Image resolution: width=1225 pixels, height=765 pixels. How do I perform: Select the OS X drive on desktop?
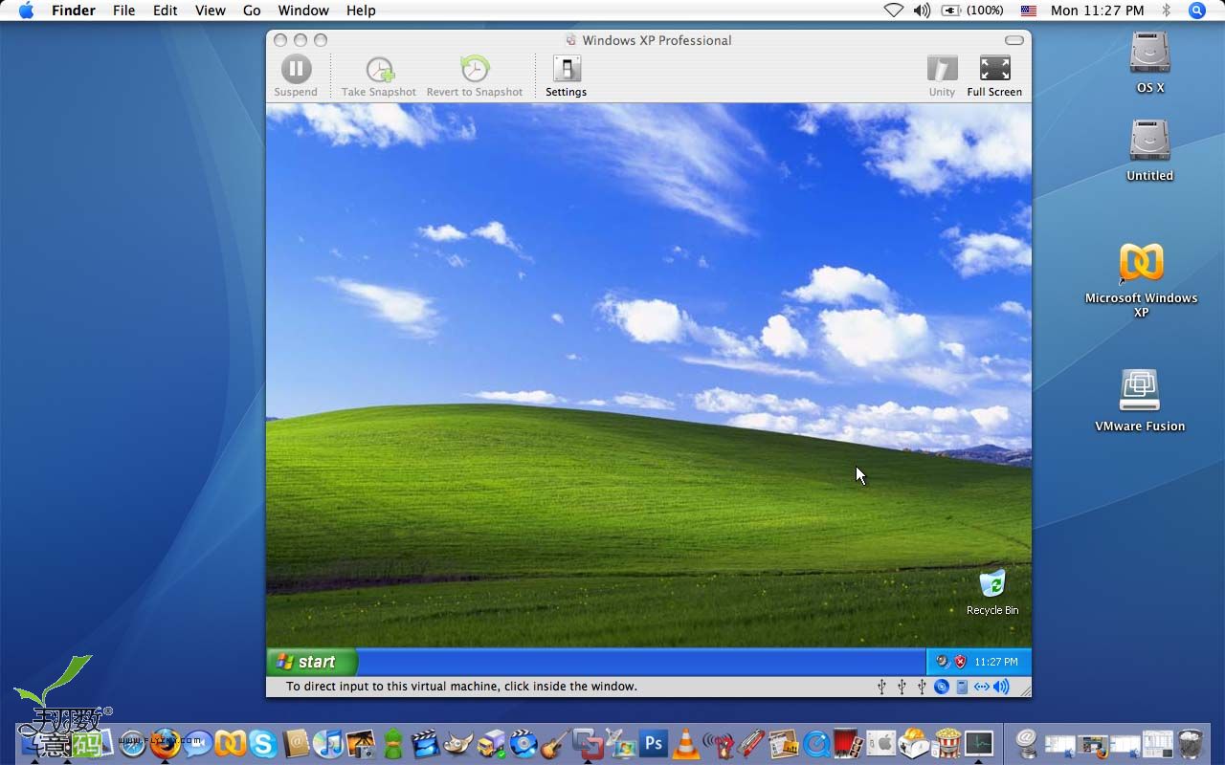(1150, 62)
